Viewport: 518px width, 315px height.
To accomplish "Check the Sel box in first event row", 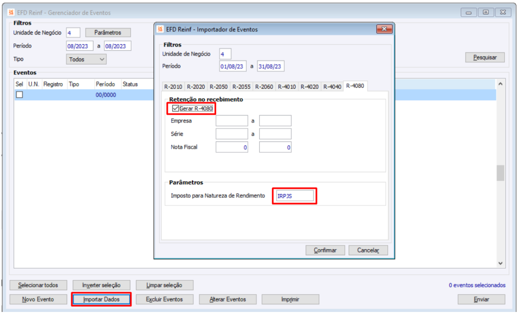I will coord(19,95).
